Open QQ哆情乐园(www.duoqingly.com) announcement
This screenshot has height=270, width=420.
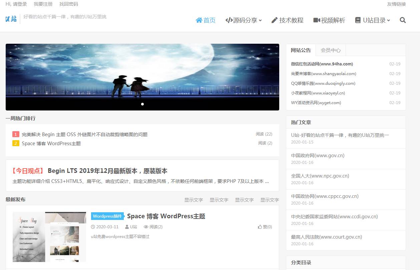323,83
